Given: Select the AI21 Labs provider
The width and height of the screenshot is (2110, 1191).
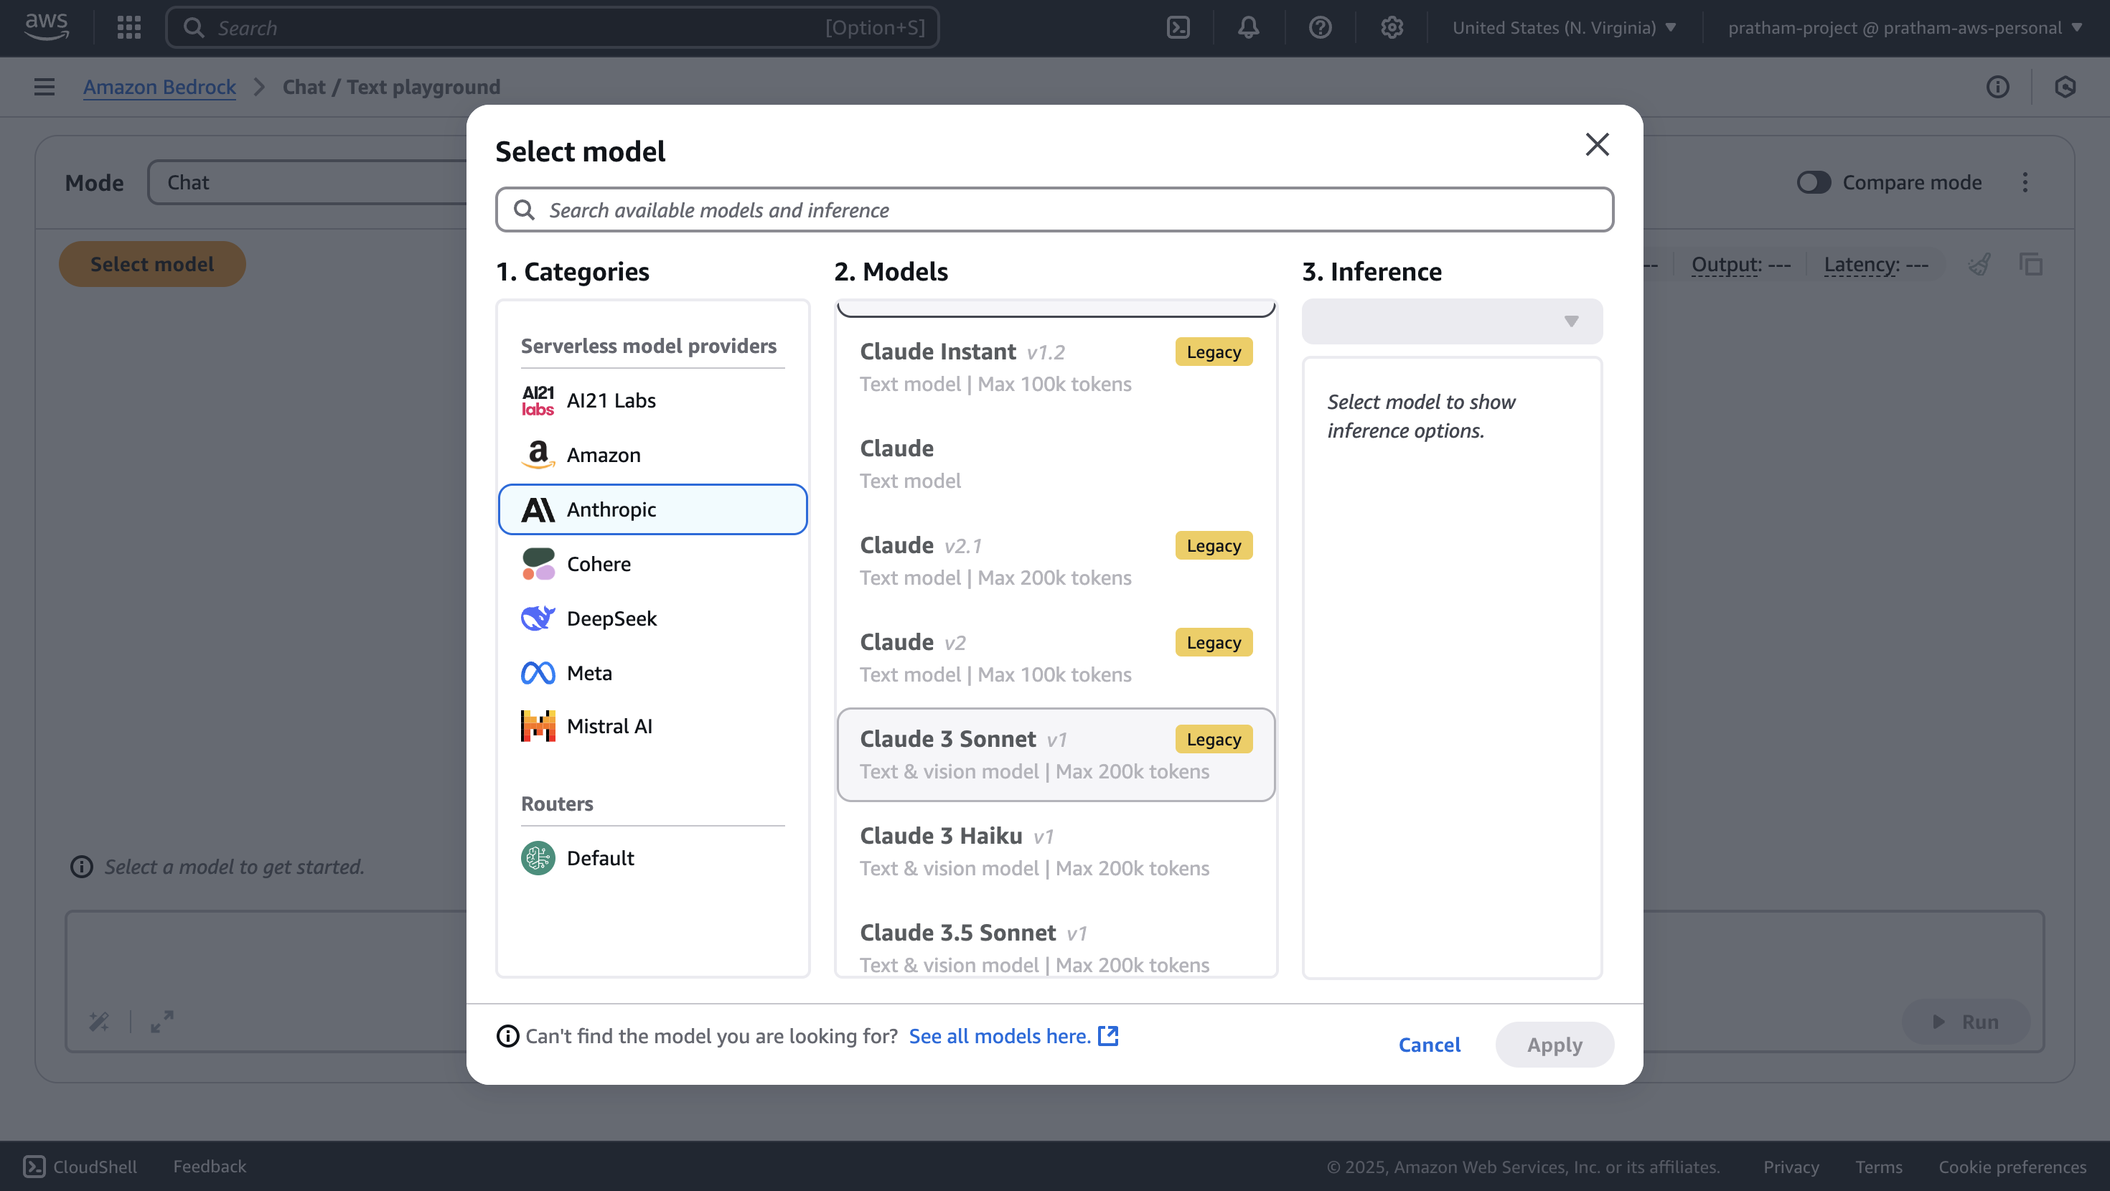Looking at the screenshot, I should 653,400.
